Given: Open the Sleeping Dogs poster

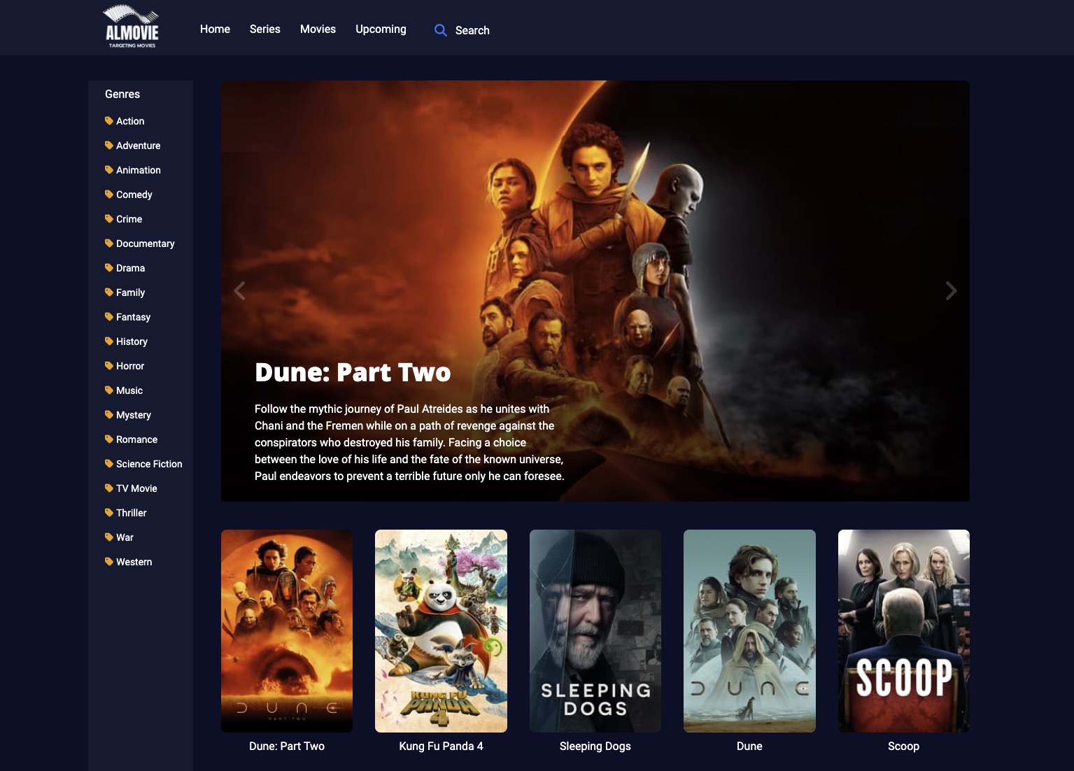Looking at the screenshot, I should pyautogui.click(x=595, y=631).
